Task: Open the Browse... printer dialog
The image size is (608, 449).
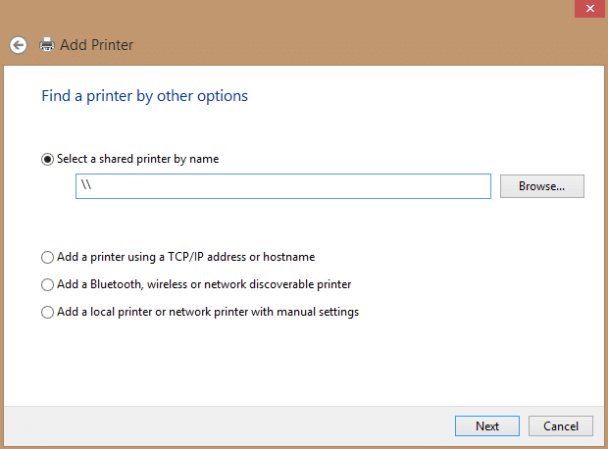Action: (541, 186)
